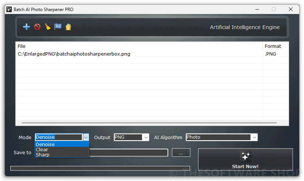The image size is (304, 181).
Task: Click the app icon in title bar
Action: (x=9, y=9)
